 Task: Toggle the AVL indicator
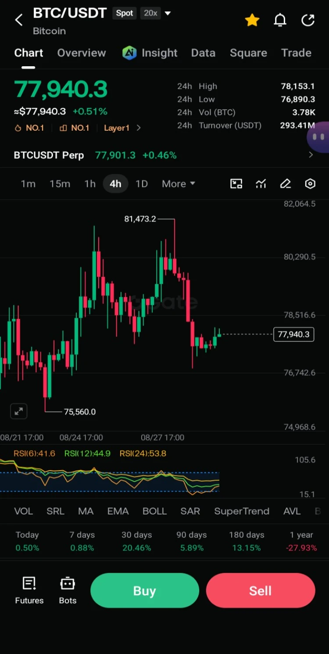pyautogui.click(x=292, y=511)
